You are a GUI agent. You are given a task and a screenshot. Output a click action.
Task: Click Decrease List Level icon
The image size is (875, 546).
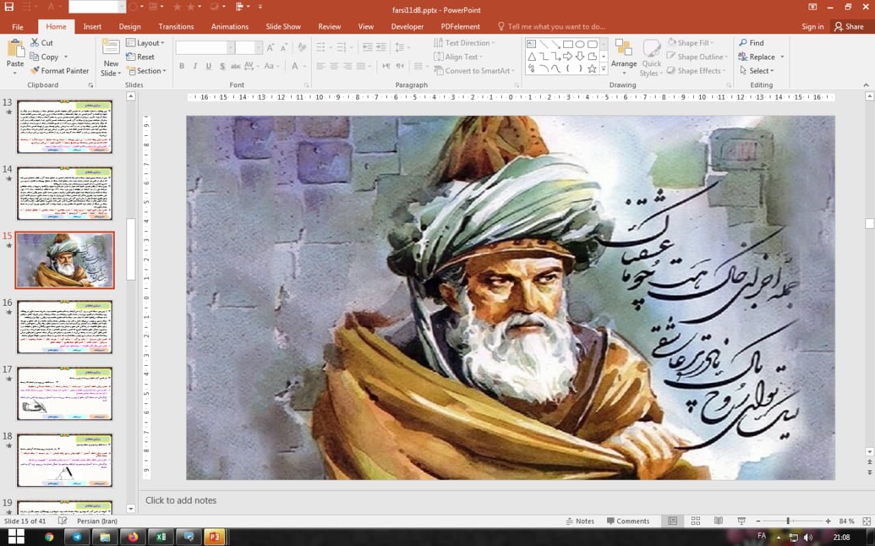367,48
